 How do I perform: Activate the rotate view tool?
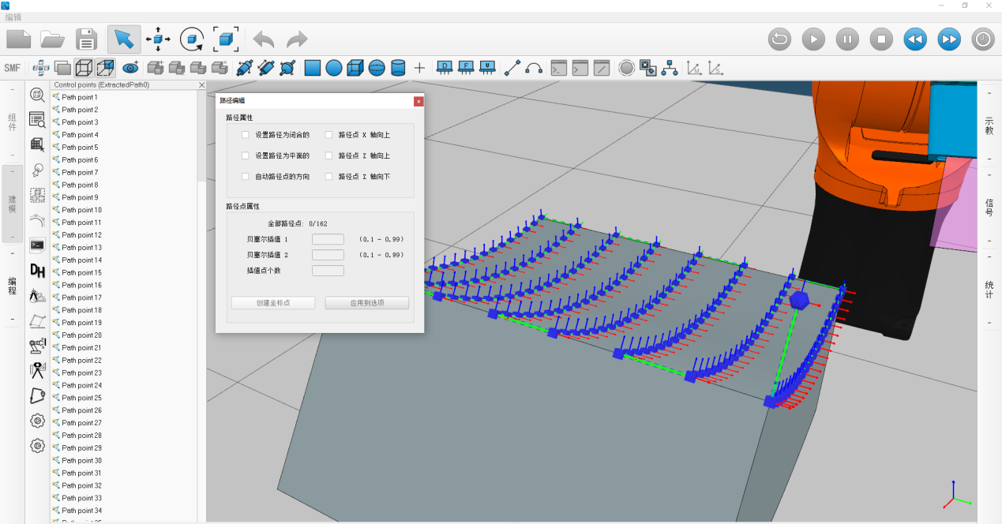192,39
